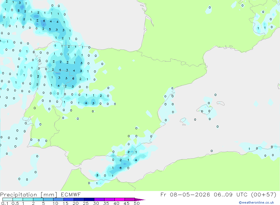Select the 5–10 mm legend color swatch
The image size is (280, 205).
coord(48,199)
